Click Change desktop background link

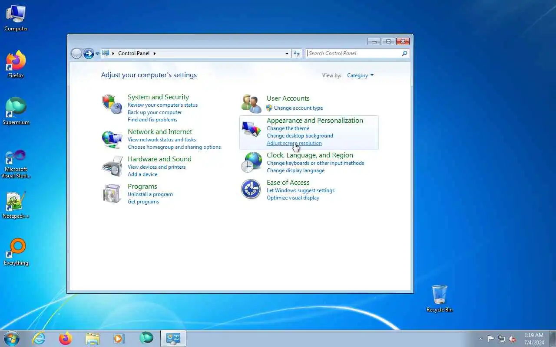(300, 136)
